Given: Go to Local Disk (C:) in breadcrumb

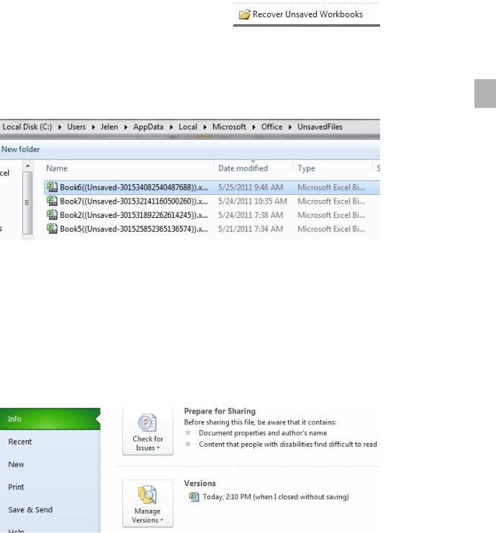Looking at the screenshot, I should [x=27, y=127].
